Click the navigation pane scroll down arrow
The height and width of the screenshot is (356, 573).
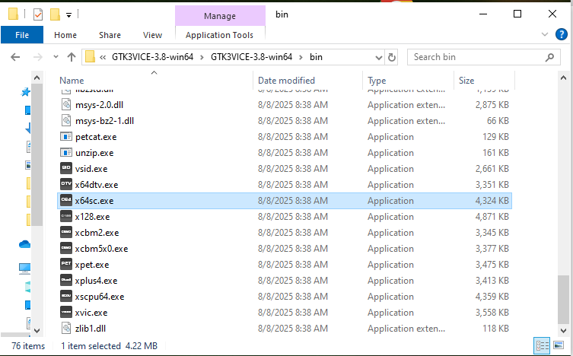[37, 330]
